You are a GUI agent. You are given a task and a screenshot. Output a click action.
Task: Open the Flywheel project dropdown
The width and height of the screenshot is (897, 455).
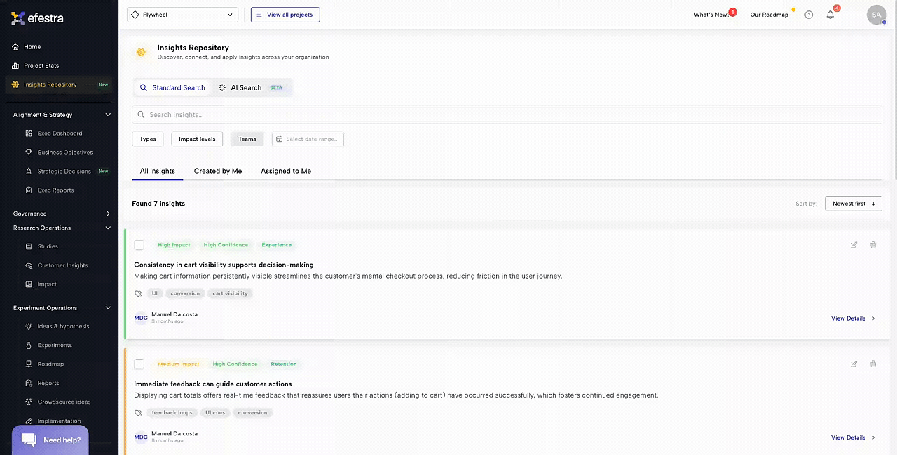pos(182,15)
